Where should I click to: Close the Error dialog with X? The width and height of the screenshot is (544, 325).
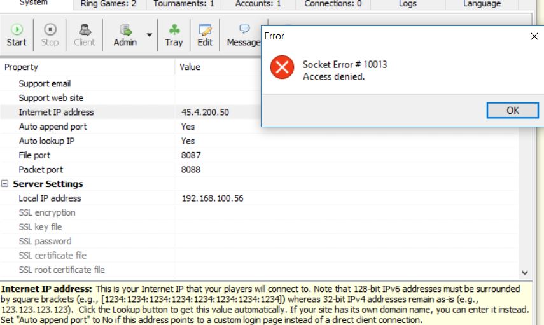pyautogui.click(x=534, y=36)
